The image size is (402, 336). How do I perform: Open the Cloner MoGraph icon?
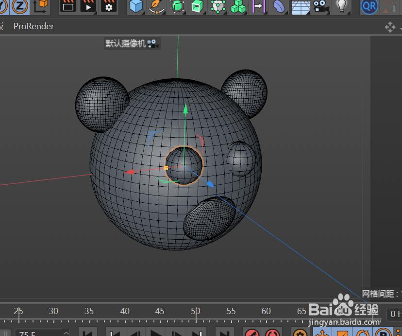tap(218, 6)
